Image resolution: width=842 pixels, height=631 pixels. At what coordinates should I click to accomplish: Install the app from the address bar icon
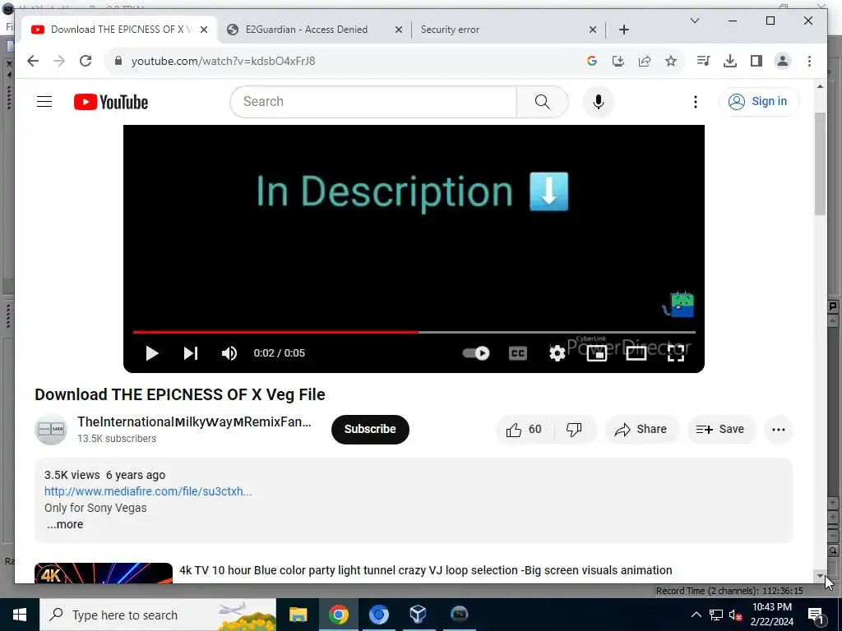[x=618, y=61]
